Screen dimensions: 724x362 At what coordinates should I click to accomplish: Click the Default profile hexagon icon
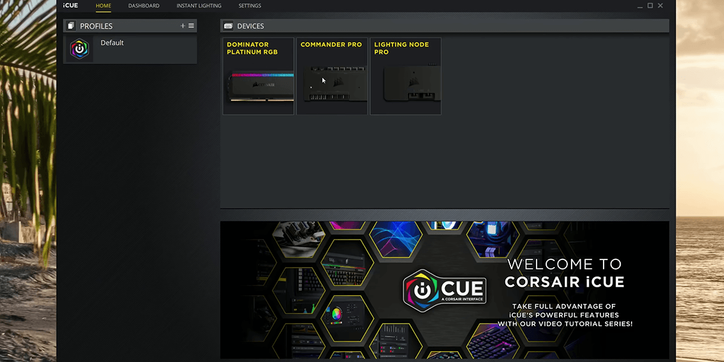pyautogui.click(x=80, y=49)
